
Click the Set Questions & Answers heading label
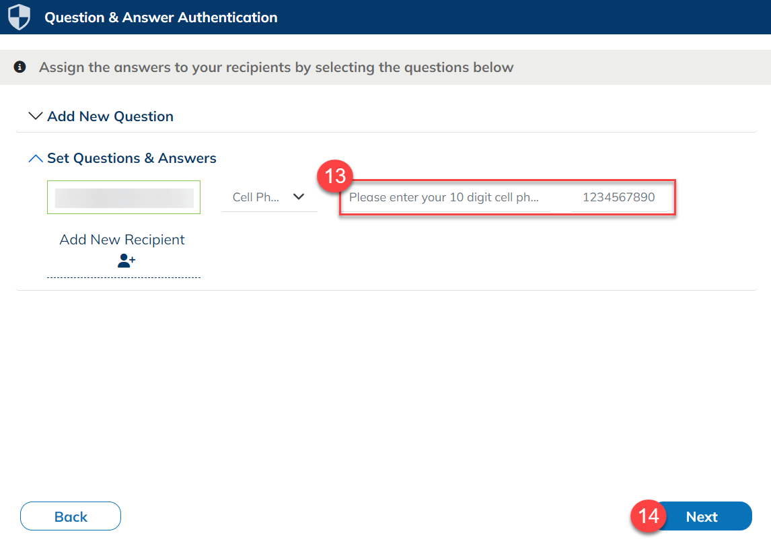click(132, 158)
